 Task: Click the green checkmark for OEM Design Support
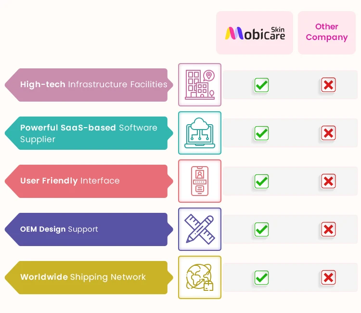tap(261, 229)
